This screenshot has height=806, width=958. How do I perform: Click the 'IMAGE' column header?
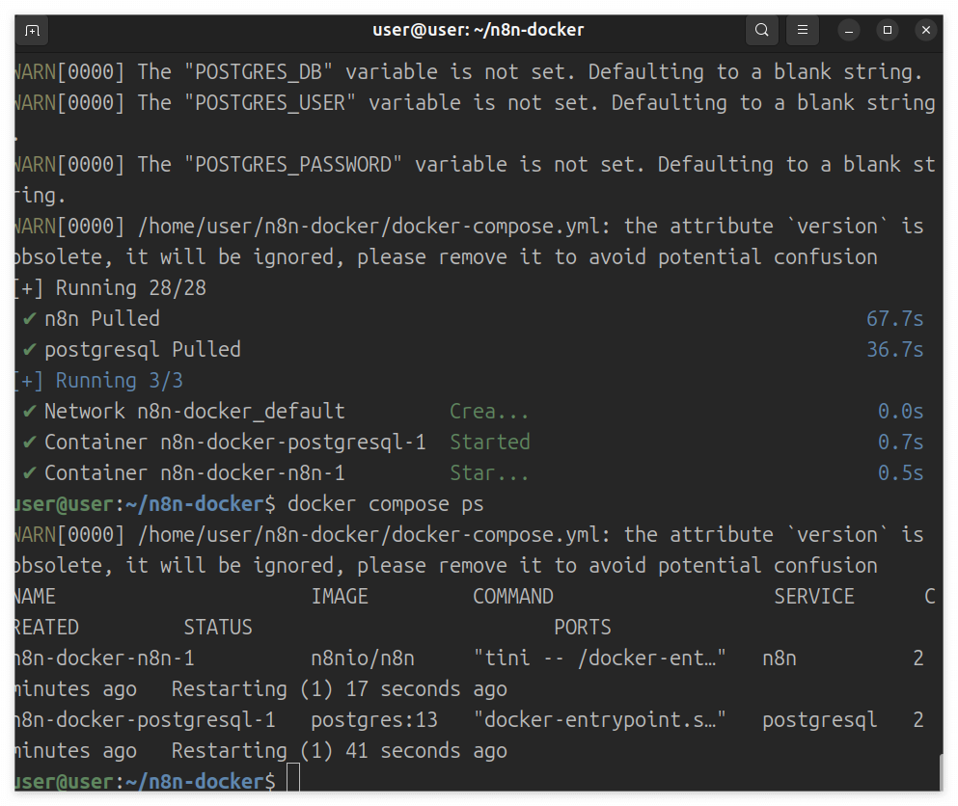tap(340, 597)
